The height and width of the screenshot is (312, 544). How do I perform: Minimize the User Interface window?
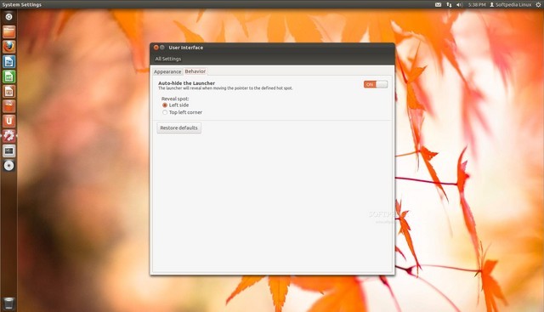coord(162,48)
